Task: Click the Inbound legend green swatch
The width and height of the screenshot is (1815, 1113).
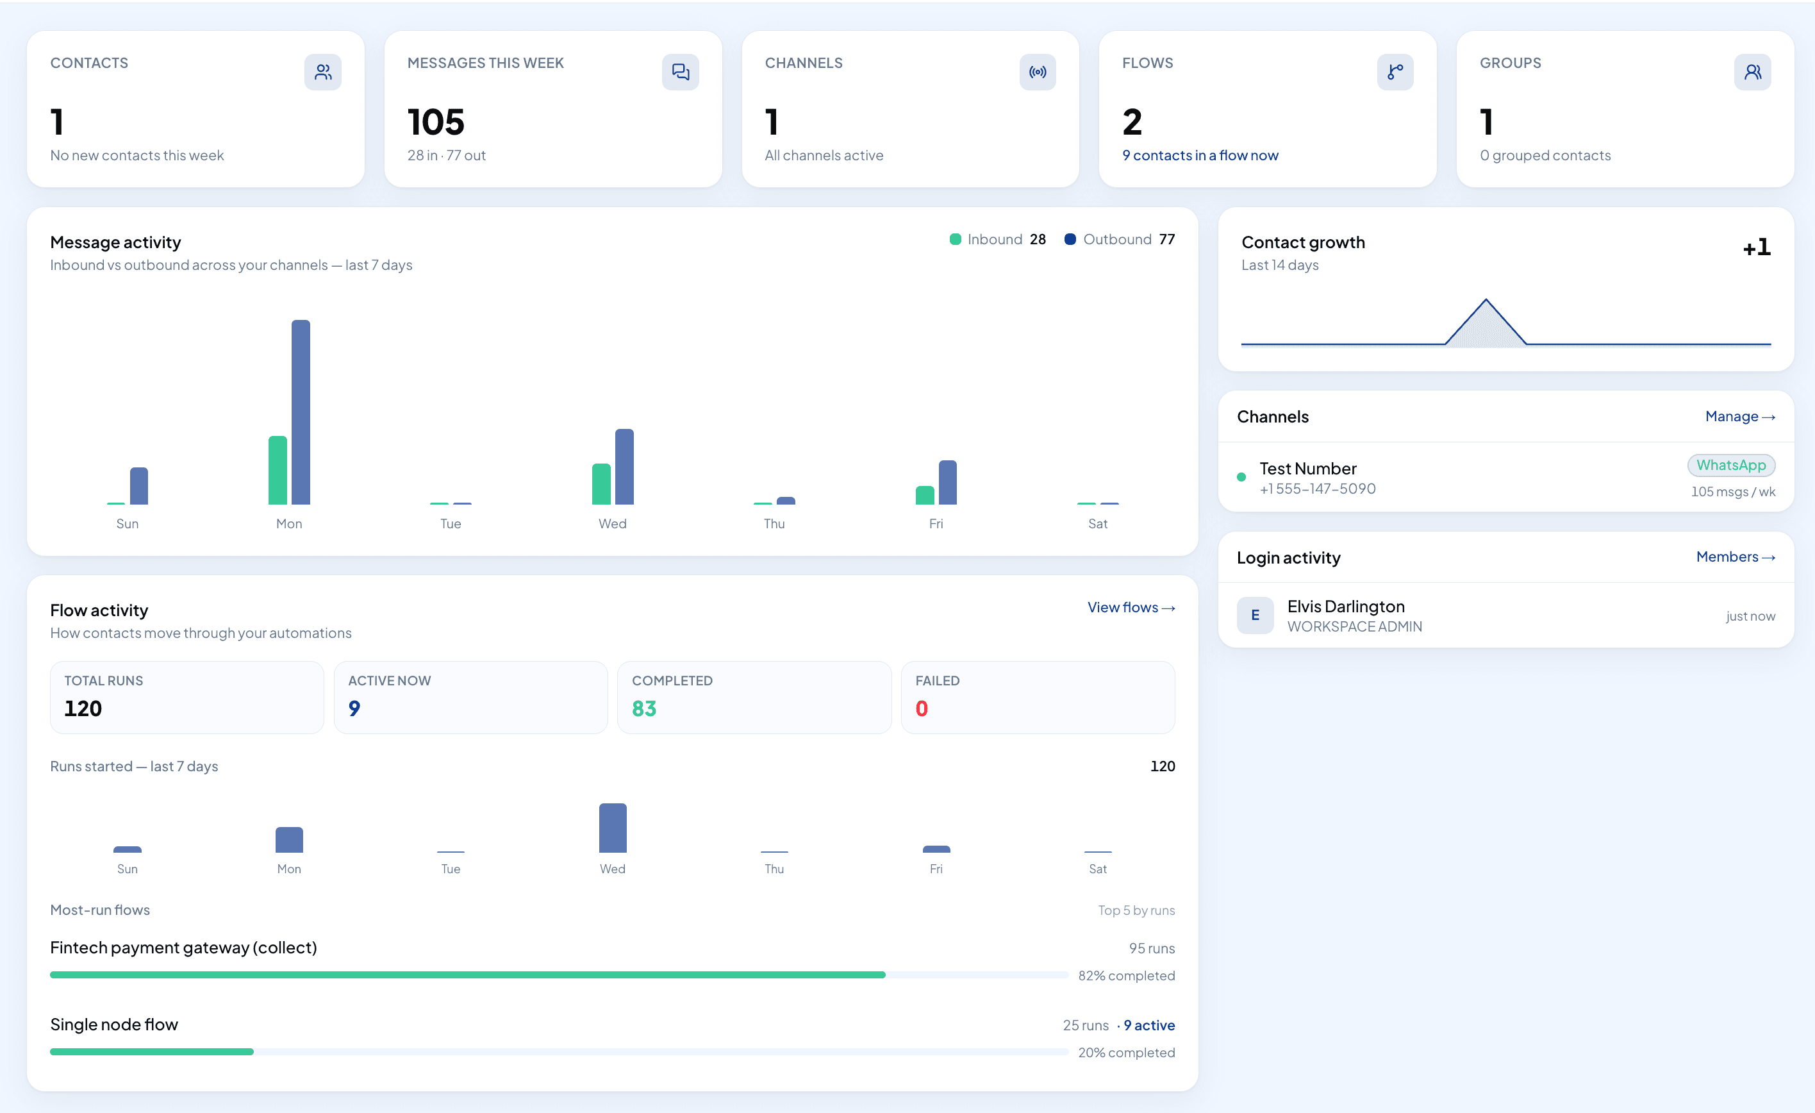Action: click(956, 240)
